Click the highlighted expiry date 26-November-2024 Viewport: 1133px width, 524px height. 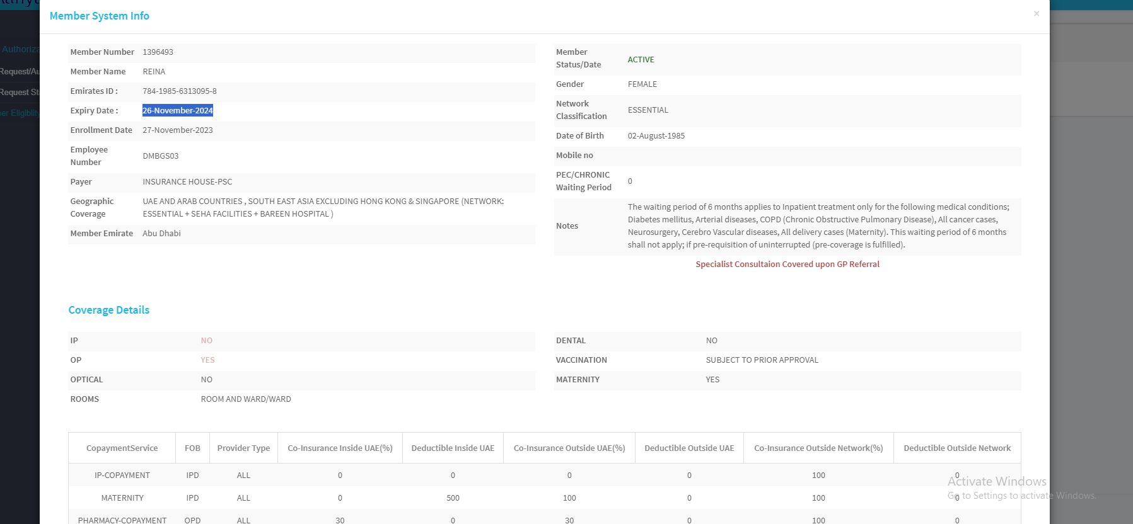(177, 111)
